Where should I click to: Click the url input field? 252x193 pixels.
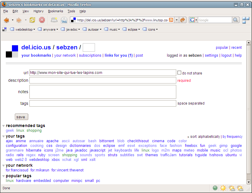click(x=103, y=73)
